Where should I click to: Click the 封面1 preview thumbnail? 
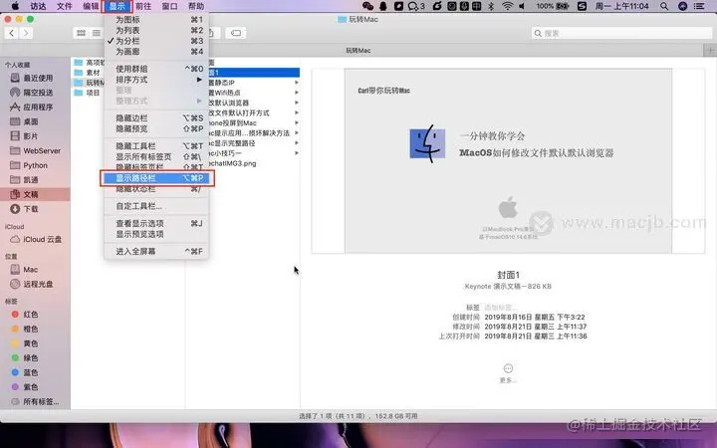(508, 161)
